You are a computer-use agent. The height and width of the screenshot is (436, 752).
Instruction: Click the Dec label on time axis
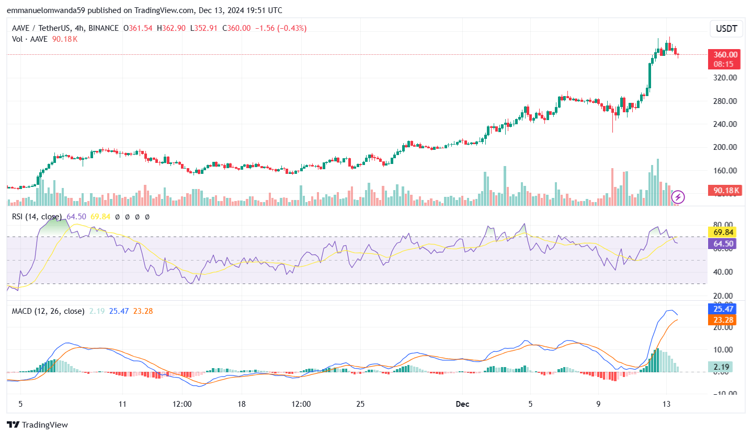[462, 404]
